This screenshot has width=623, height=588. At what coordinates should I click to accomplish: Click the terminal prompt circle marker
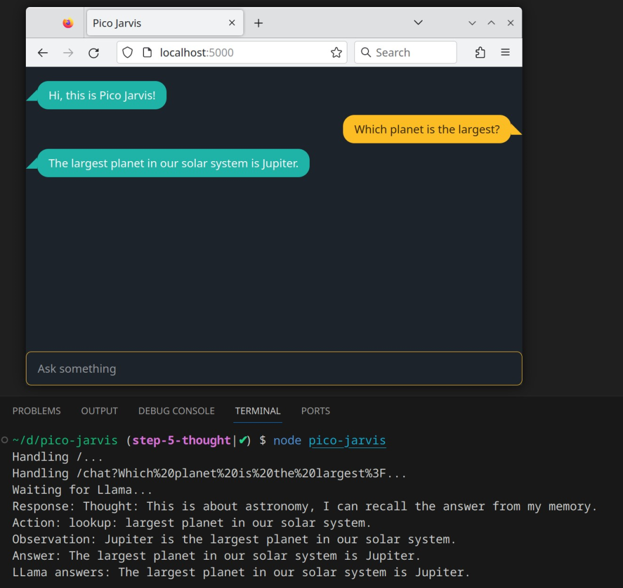coord(5,440)
